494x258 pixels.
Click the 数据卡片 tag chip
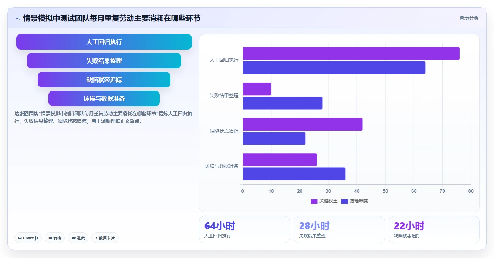click(105, 238)
